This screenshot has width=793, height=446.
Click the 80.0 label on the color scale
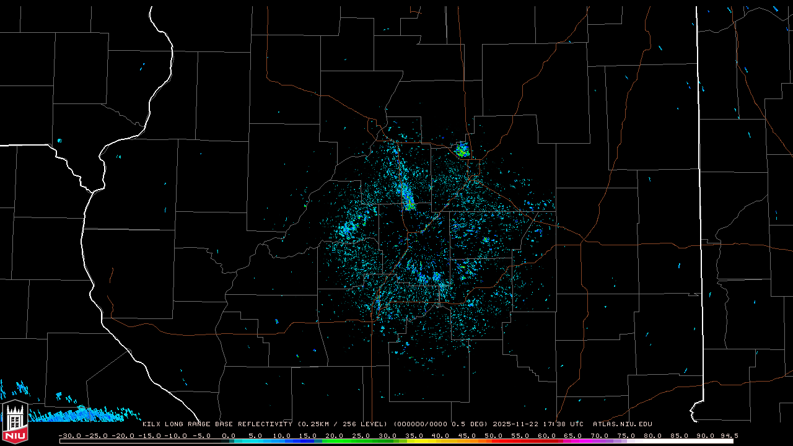coord(653,435)
